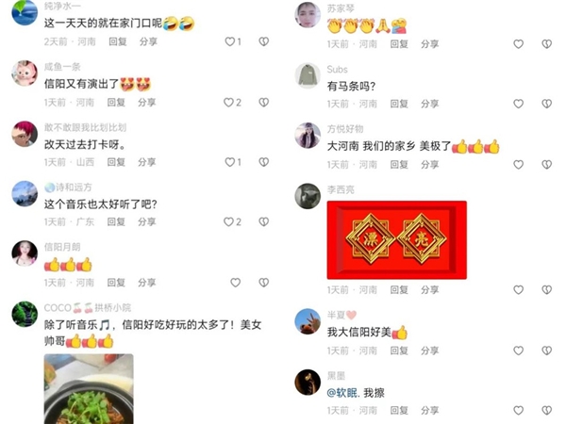Open the avatar of 敢不敢跟我比划比划
This screenshot has width=566, height=424.
[25, 134]
